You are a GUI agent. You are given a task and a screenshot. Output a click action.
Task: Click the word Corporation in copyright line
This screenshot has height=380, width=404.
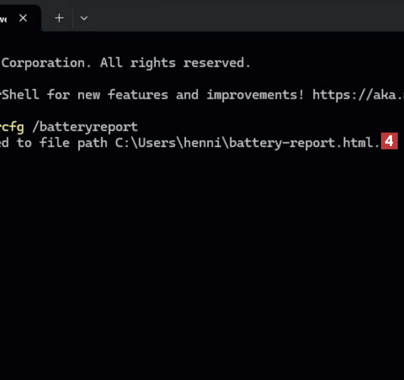[x=43, y=63]
